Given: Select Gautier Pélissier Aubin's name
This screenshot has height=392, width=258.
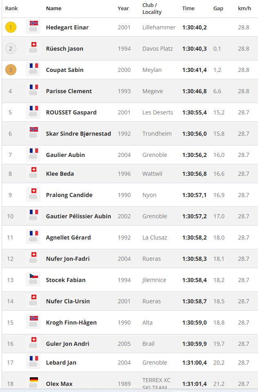Looking at the screenshot, I should coord(78,216).
